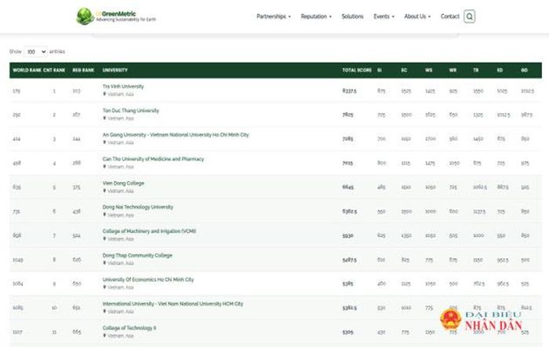Viewport: 549px width, 347px height.
Task: Sort by CNT Rank column header
Action: 54,70
